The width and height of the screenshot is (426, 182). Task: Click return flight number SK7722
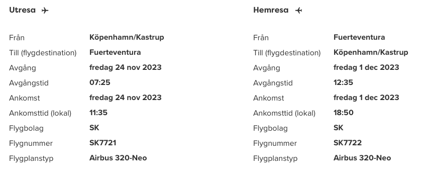(348, 143)
